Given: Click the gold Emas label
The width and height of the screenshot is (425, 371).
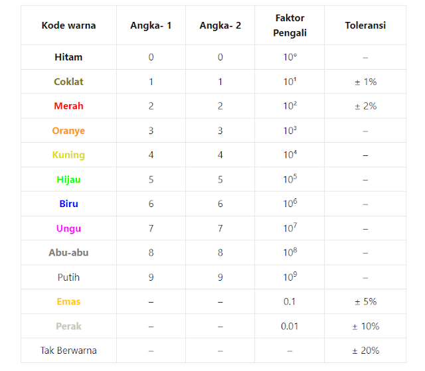Looking at the screenshot, I should click(x=68, y=302).
